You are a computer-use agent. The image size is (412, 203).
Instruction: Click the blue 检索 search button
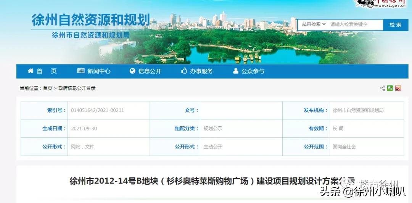tap(396, 25)
